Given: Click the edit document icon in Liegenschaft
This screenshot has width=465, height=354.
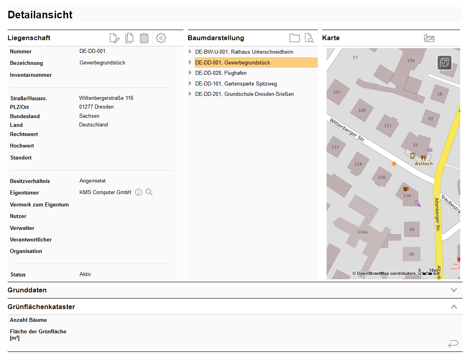Looking at the screenshot, I should (x=114, y=38).
